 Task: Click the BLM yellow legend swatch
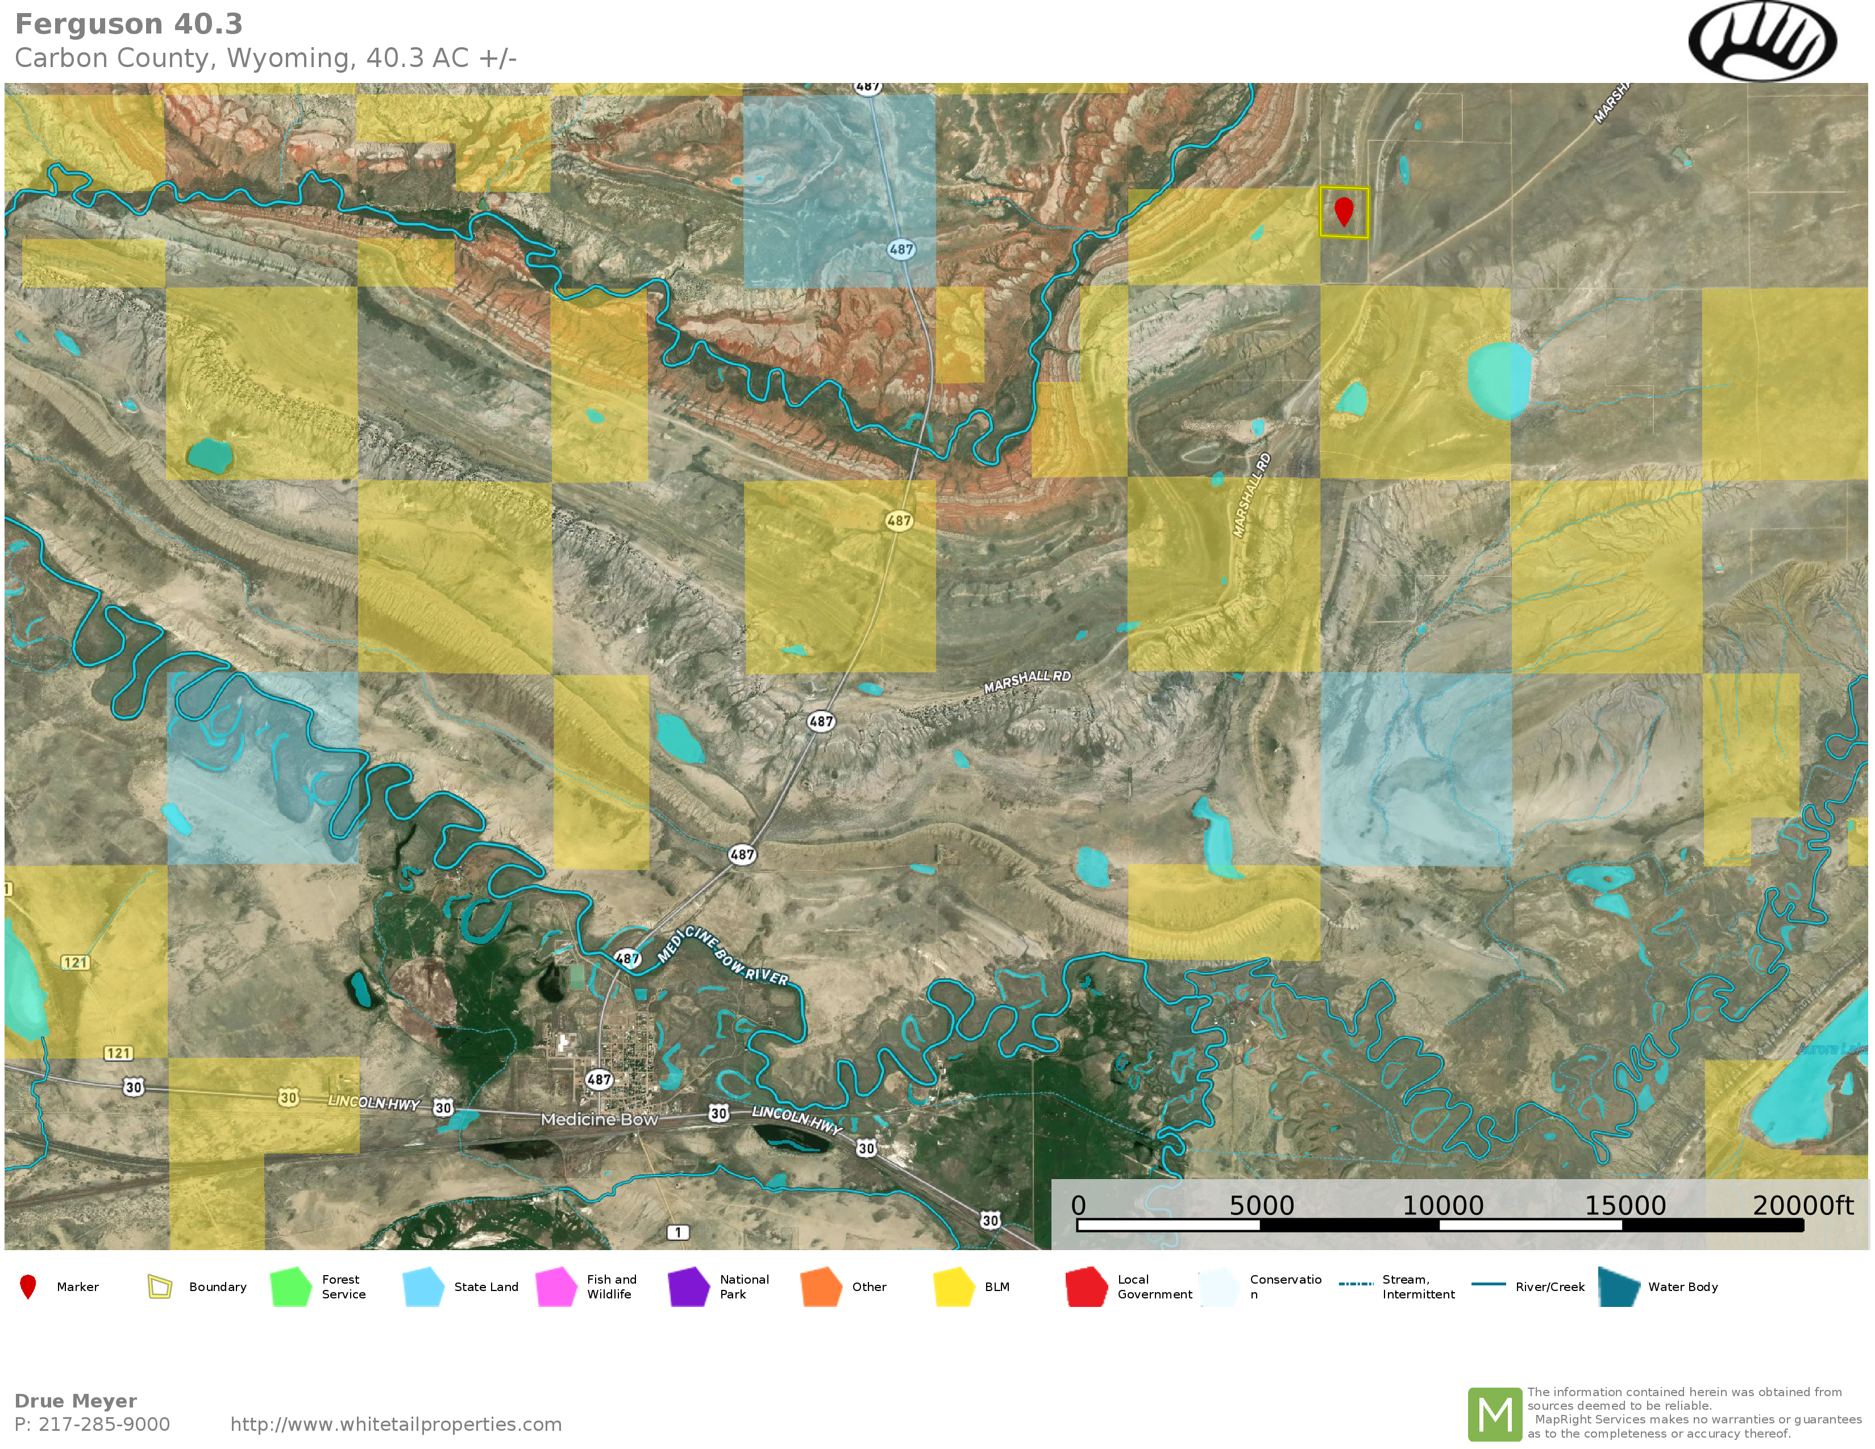(954, 1286)
